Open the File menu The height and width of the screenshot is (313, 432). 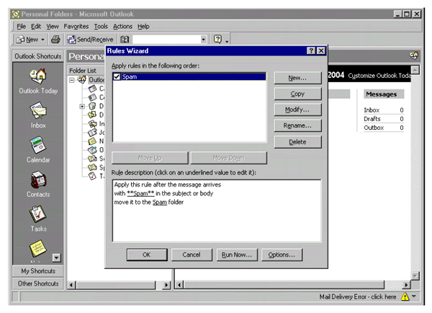point(21,27)
